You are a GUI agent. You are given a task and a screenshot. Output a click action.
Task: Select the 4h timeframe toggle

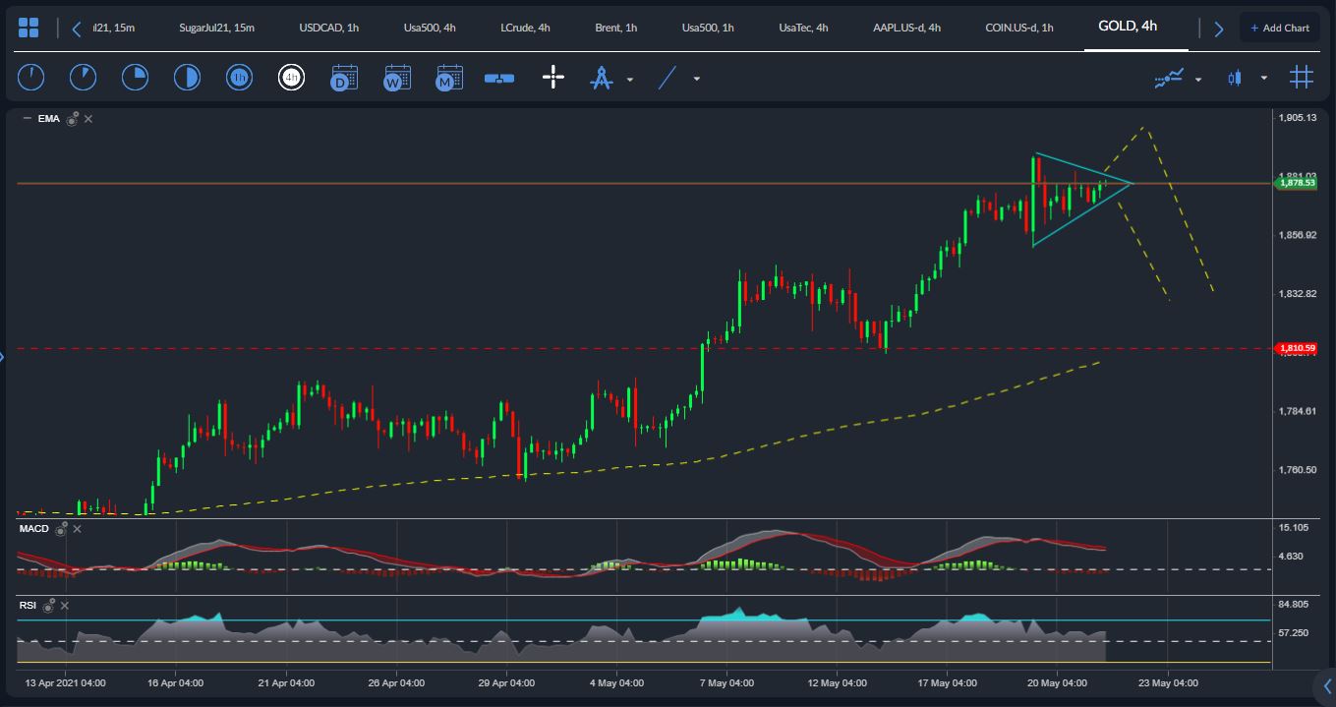[x=291, y=78]
